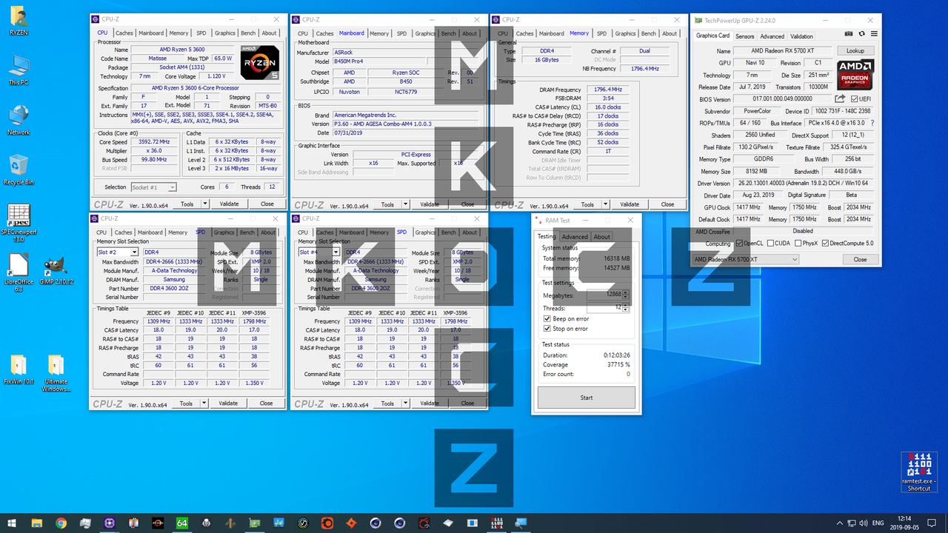Switch to the About tab in RAM Test
Image resolution: width=948 pixels, height=533 pixels.
coord(602,237)
